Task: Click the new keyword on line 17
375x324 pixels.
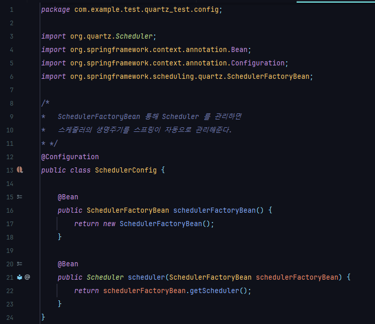Action: click(x=109, y=224)
